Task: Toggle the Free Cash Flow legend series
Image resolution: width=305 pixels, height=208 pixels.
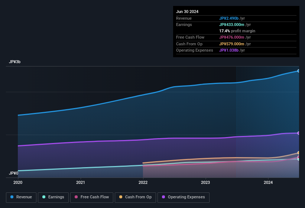Action: coord(92,197)
